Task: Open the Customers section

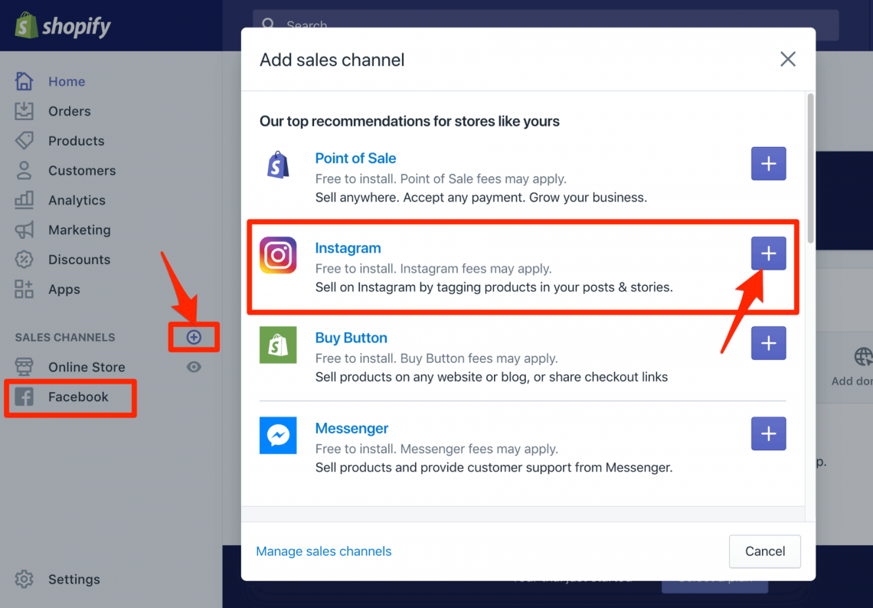Action: (x=24, y=170)
